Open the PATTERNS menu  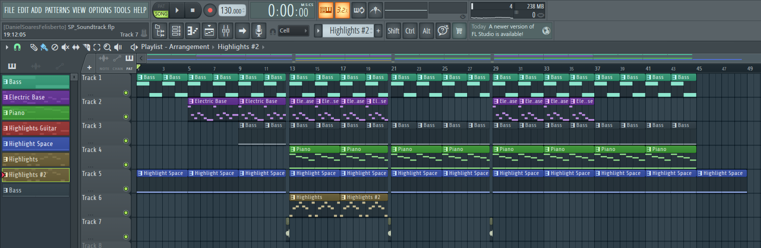point(57,10)
